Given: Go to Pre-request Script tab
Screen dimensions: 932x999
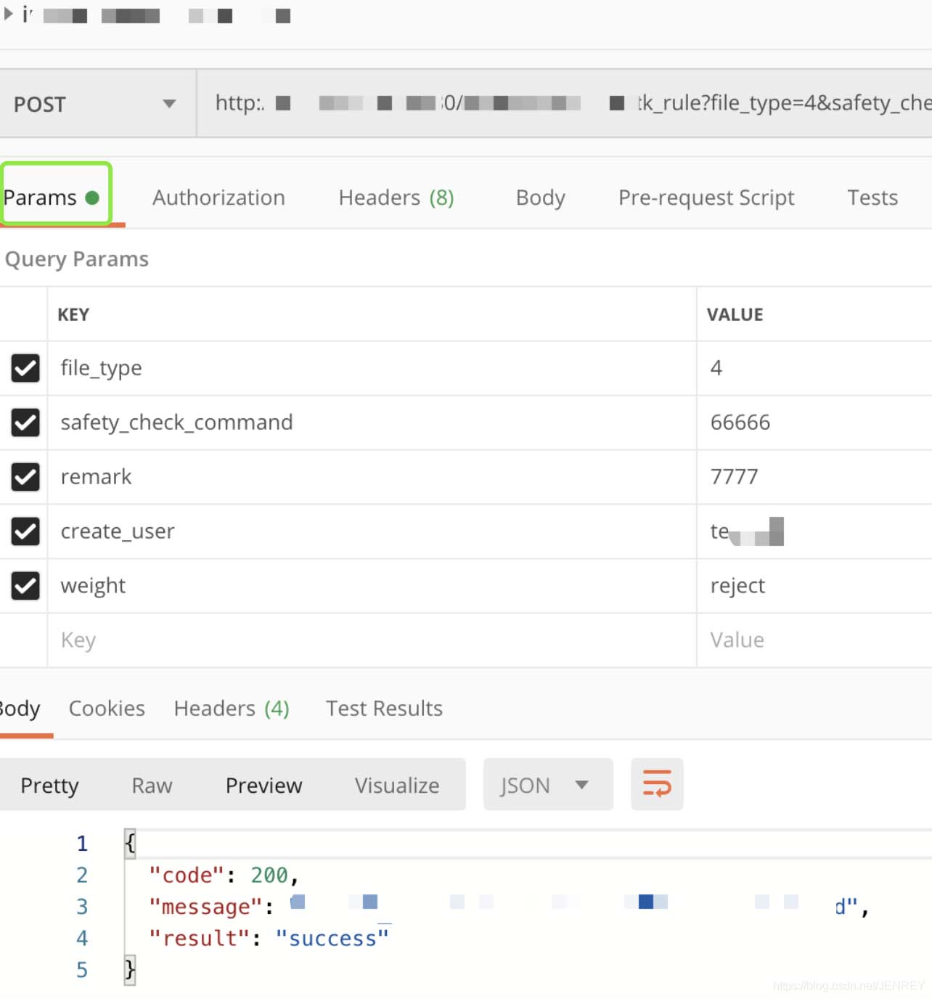Looking at the screenshot, I should [x=706, y=197].
